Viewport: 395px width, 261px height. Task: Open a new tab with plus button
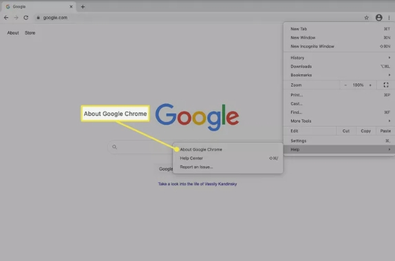click(83, 7)
